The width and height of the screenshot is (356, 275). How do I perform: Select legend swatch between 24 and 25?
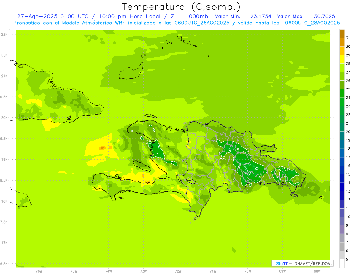coord(342,93)
